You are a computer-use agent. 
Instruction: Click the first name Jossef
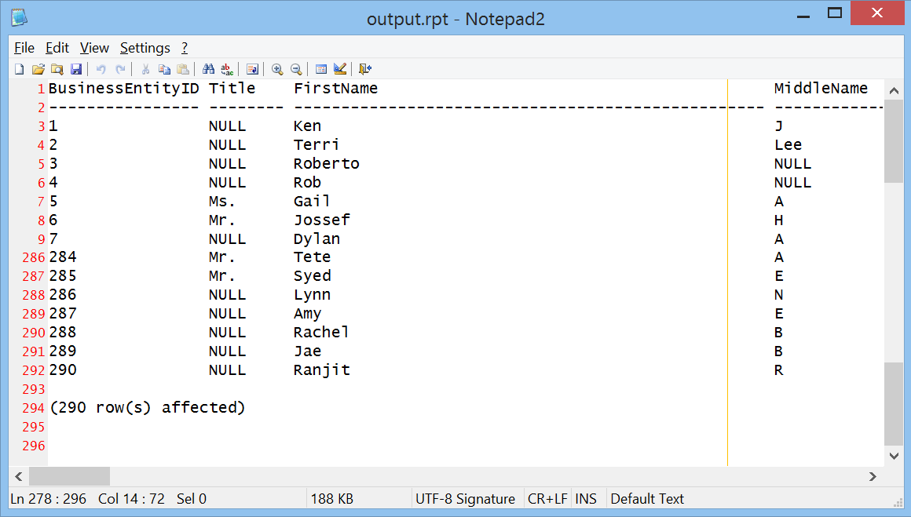pos(322,220)
